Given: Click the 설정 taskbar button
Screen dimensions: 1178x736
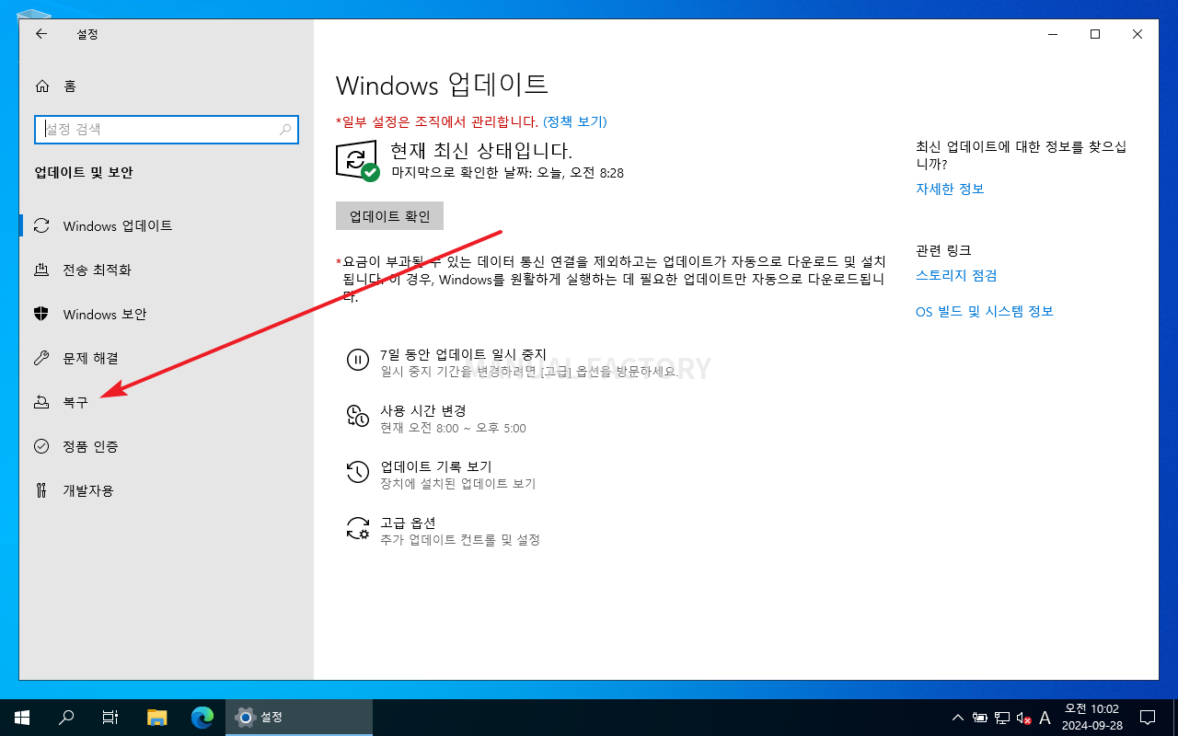Looking at the screenshot, I should (x=299, y=717).
